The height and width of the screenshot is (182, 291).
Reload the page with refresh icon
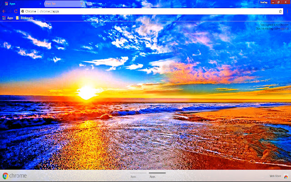pyautogui.click(x=16, y=11)
